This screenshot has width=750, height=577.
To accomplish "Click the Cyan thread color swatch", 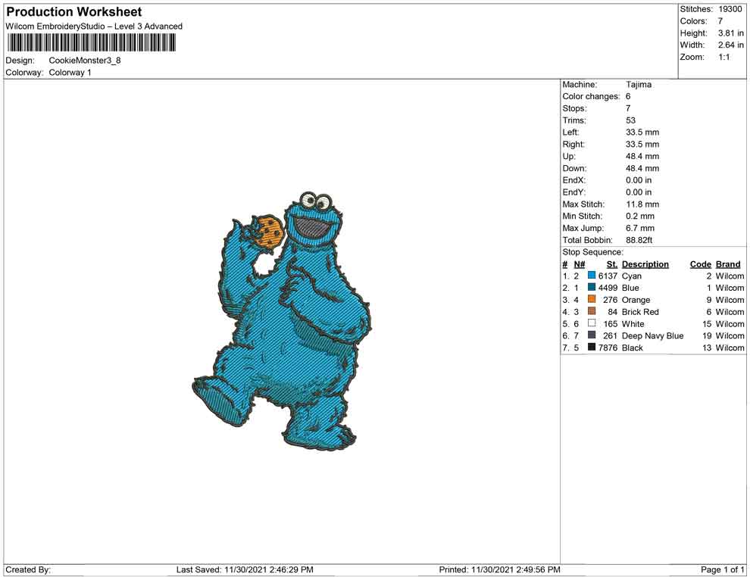I will [592, 276].
